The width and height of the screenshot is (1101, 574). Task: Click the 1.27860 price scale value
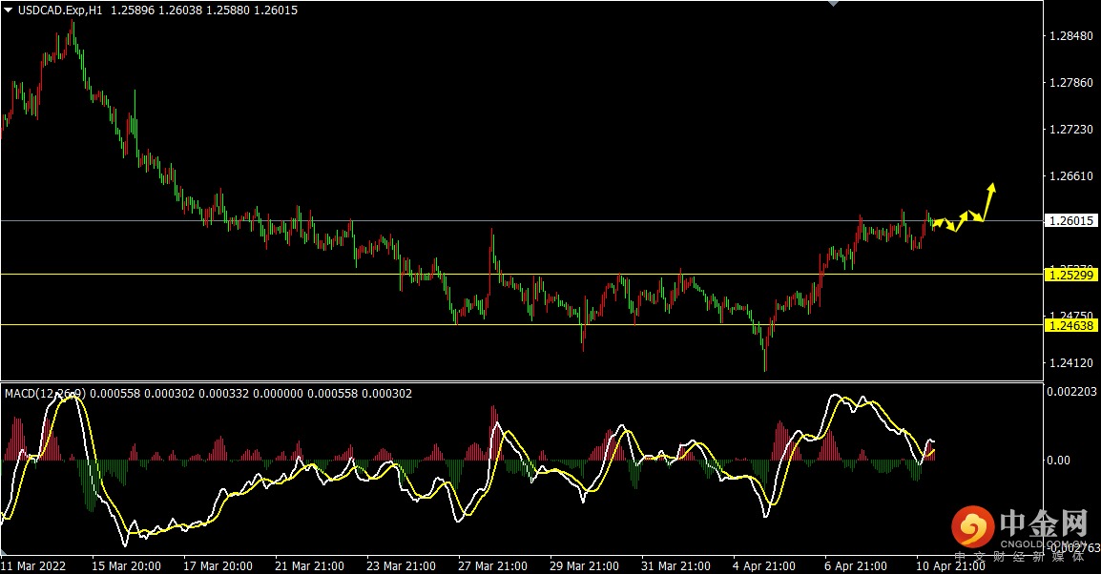(1070, 83)
